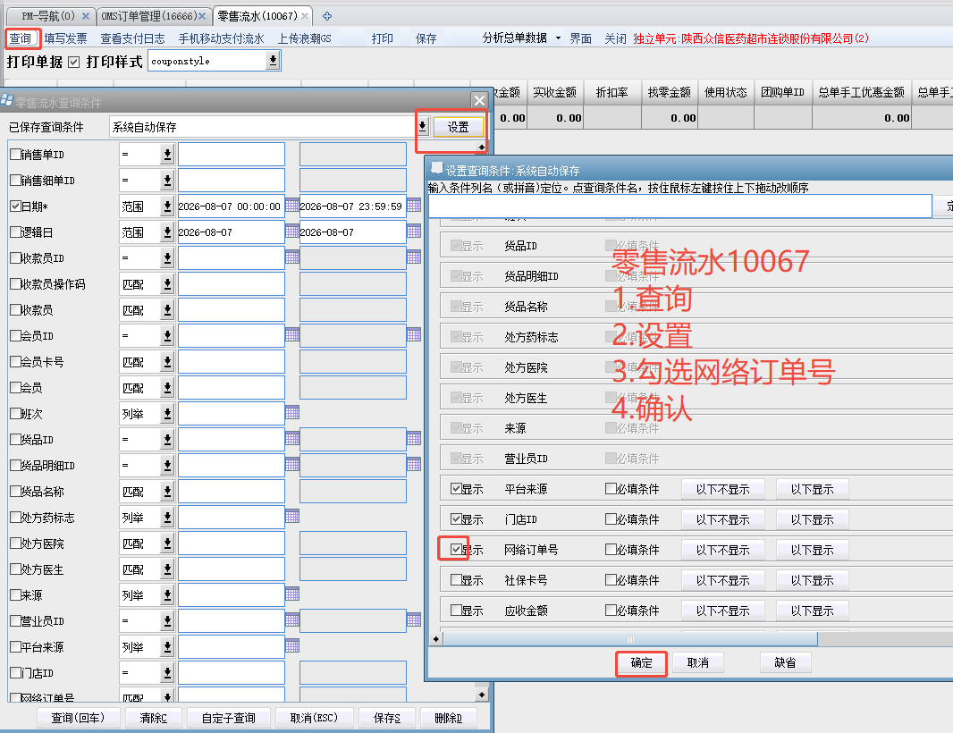Confirm with the 确定 button

point(641,662)
